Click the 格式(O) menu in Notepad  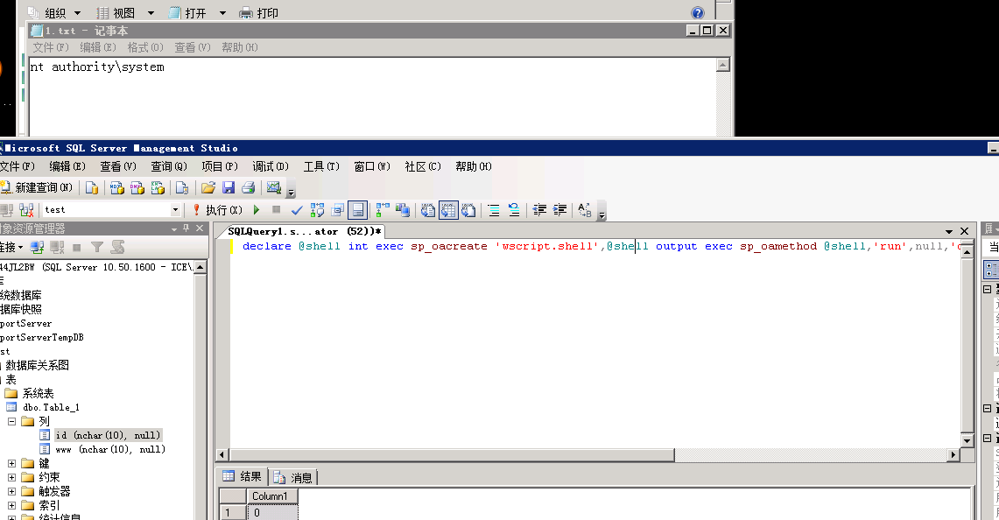pos(145,47)
